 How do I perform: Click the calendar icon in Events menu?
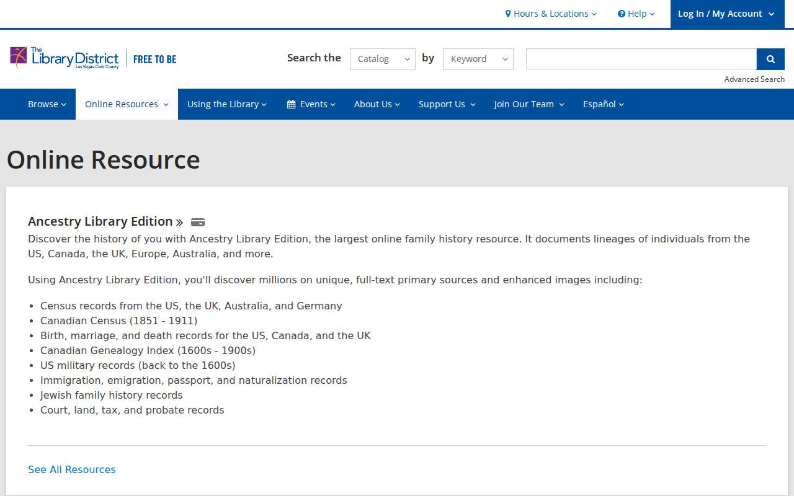(291, 104)
